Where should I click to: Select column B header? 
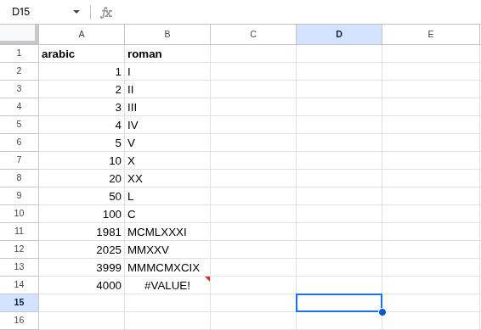click(x=167, y=34)
